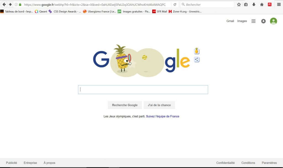The image size is (283, 168).
Task: Bookmark this page with the star icon
Action: click(239, 4)
